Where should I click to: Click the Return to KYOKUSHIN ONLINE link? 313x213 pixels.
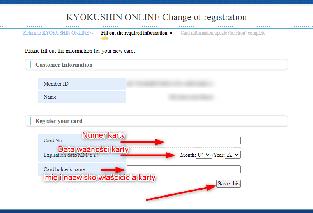[58, 33]
